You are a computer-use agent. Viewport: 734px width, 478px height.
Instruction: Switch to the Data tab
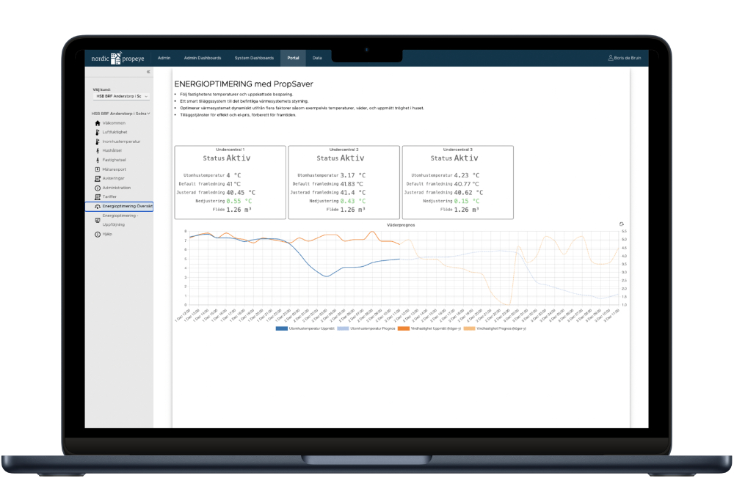click(x=317, y=58)
